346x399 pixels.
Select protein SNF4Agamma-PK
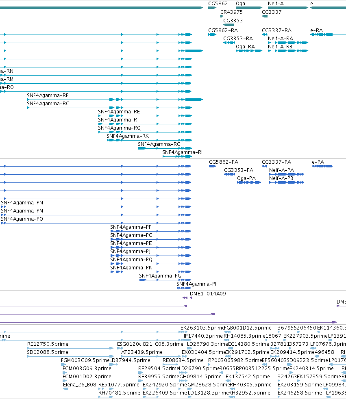coord(131,268)
